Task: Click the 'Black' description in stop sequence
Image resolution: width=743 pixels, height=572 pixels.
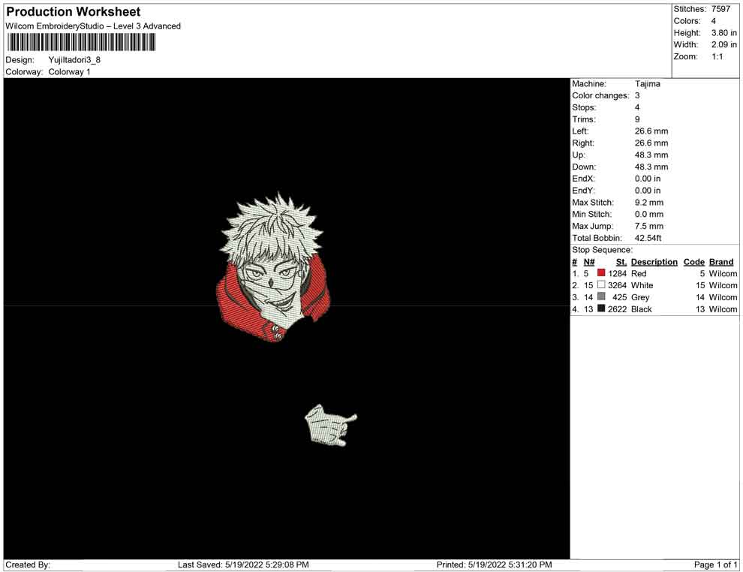Action: 641,309
